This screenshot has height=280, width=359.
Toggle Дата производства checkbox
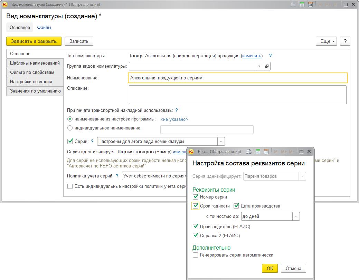click(236, 206)
